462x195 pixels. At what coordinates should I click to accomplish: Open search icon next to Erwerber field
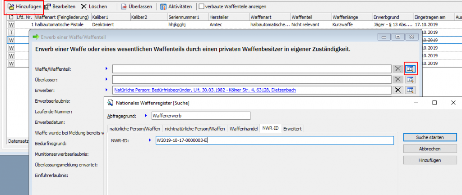pyautogui.click(x=410, y=90)
